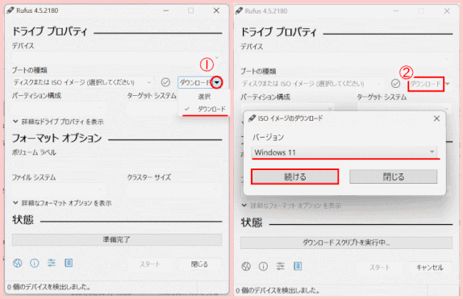Click バージョン label in download dialog
463x299 pixels.
click(268, 137)
